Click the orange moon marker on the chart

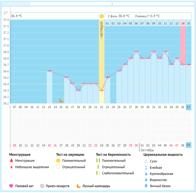[x=61, y=100]
